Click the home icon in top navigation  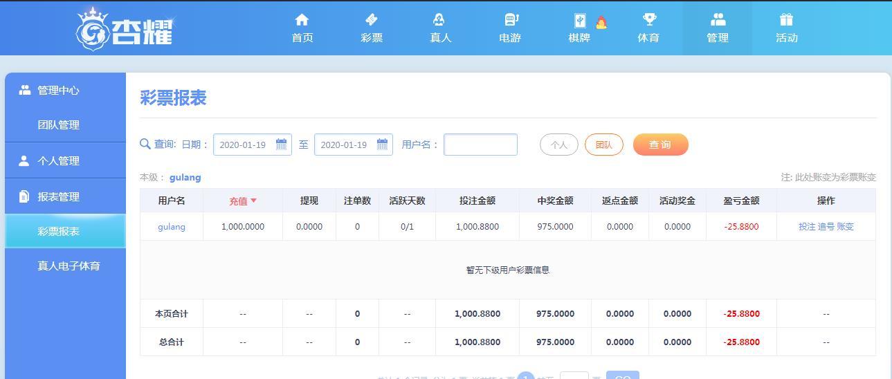(302, 20)
